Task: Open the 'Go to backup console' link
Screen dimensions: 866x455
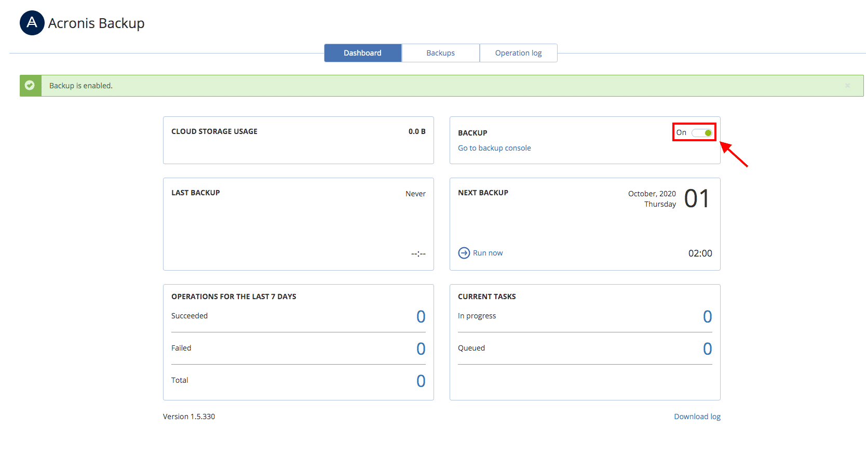Action: click(494, 148)
